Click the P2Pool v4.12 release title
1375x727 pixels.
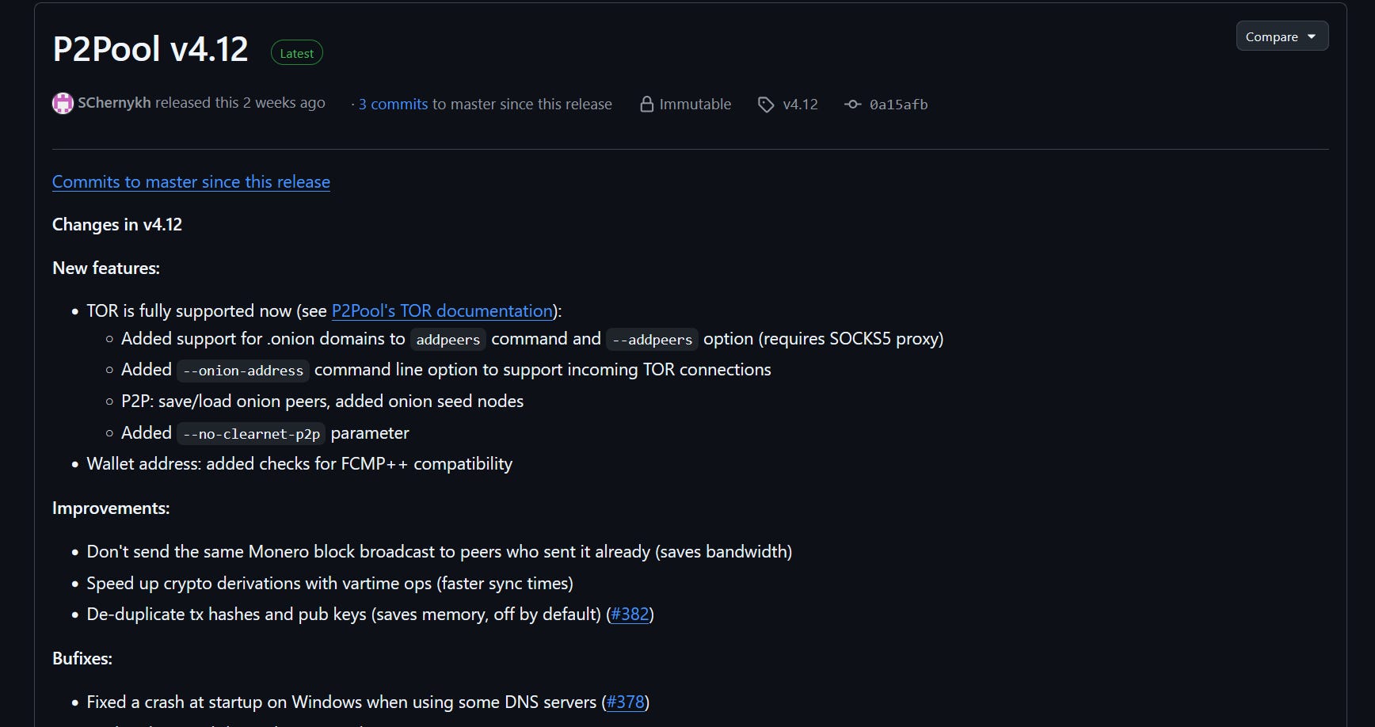pyautogui.click(x=150, y=49)
